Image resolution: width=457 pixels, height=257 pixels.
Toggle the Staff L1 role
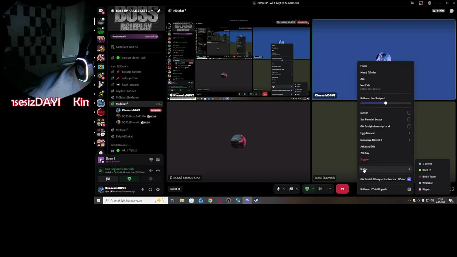pyautogui.click(x=432, y=170)
